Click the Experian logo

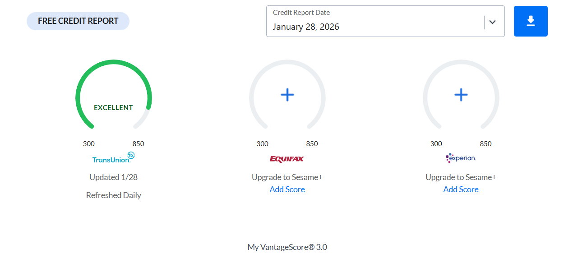click(x=461, y=158)
